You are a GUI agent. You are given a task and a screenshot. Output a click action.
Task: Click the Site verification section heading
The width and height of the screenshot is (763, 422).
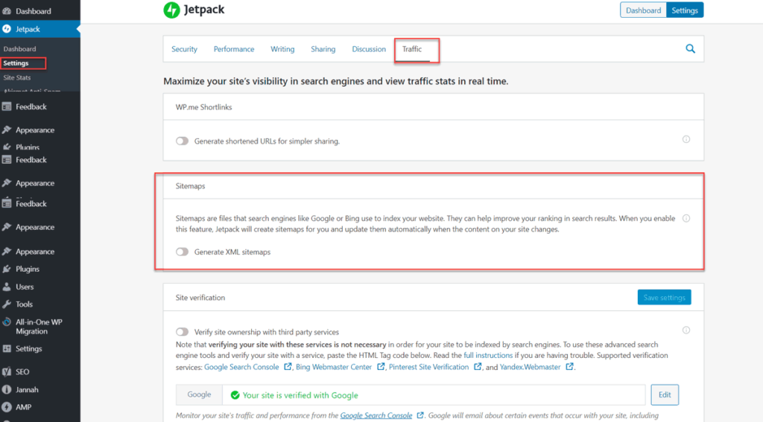tap(200, 298)
